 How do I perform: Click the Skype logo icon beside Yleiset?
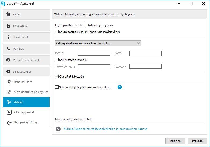click(8, 14)
